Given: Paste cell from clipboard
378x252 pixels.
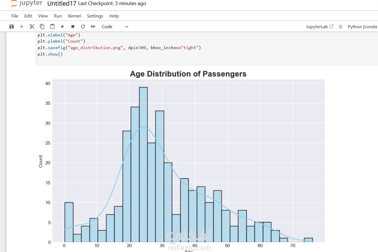Looking at the screenshot, I should coord(52,26).
